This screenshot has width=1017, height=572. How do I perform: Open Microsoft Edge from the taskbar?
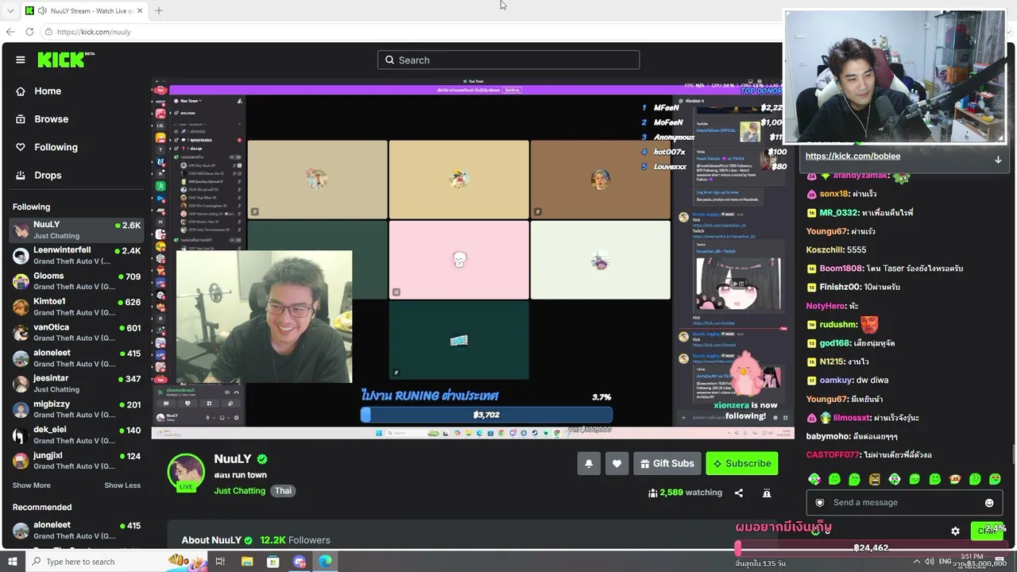(326, 562)
